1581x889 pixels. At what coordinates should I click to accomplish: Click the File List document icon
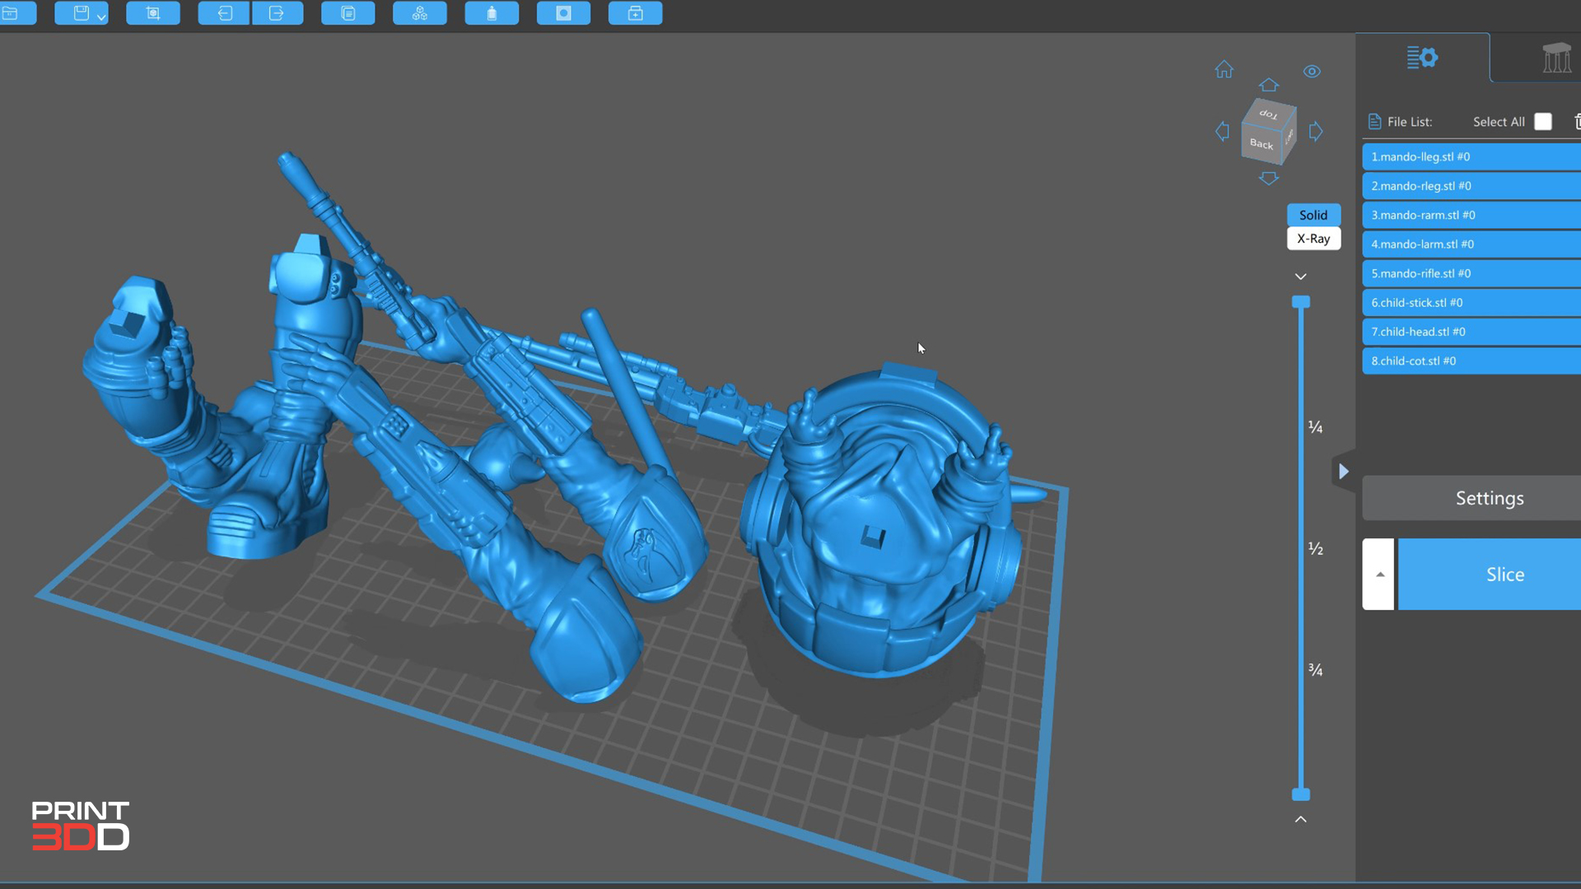(x=1374, y=122)
